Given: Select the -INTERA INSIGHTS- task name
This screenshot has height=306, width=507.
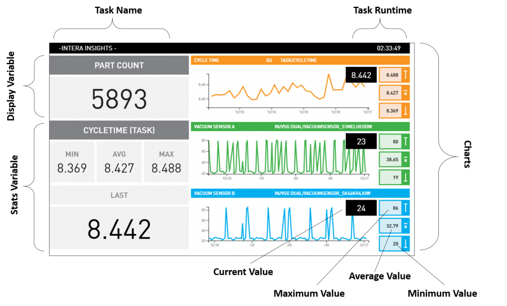Looking at the screenshot, I should [x=88, y=48].
